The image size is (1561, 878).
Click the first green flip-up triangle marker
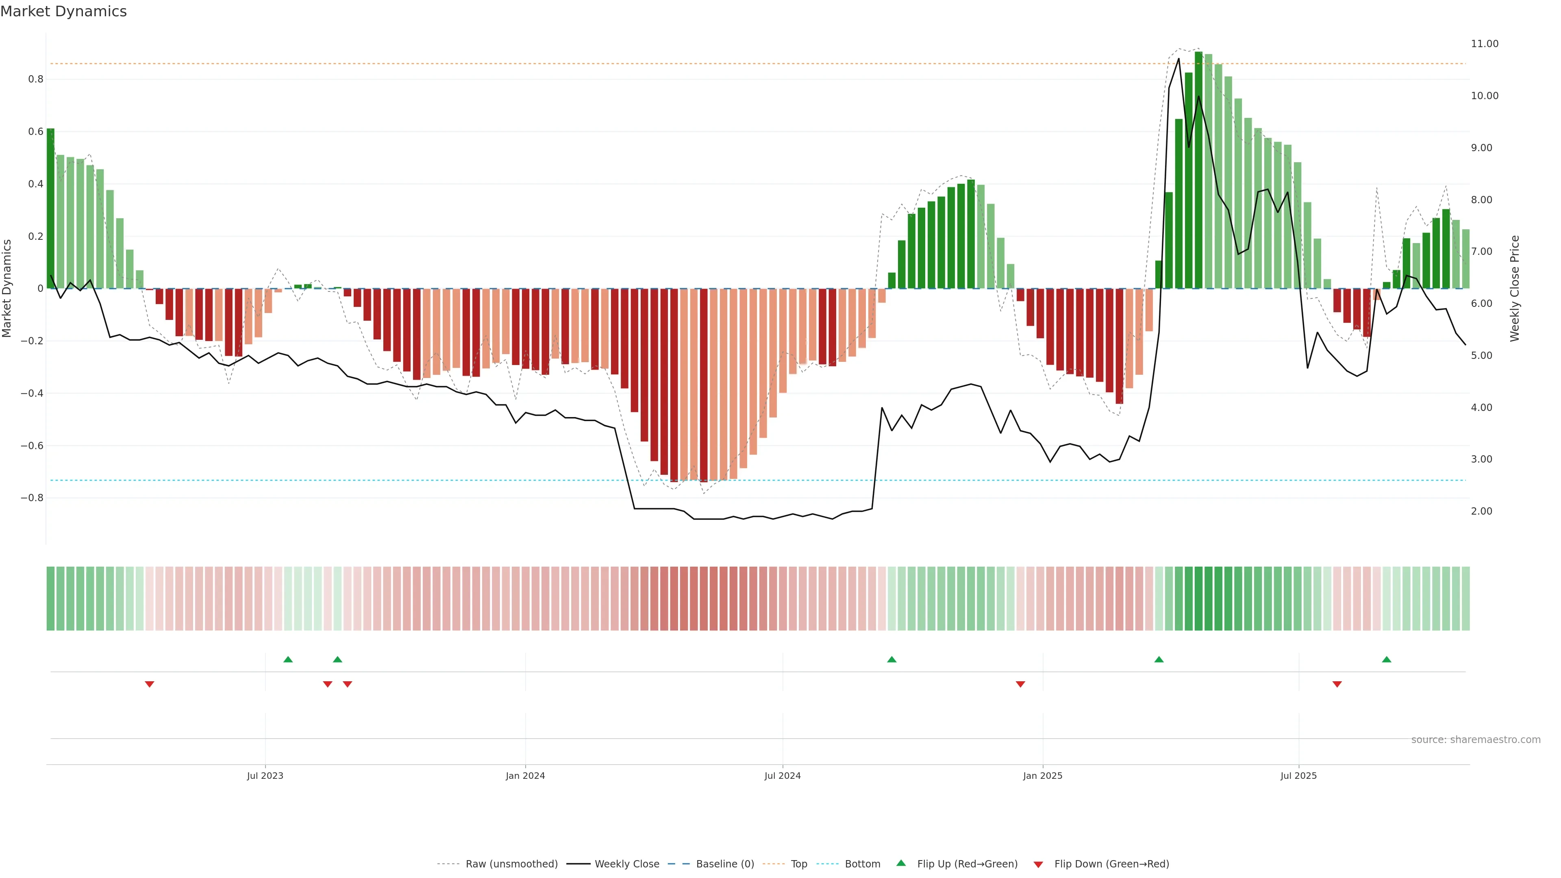click(x=288, y=659)
